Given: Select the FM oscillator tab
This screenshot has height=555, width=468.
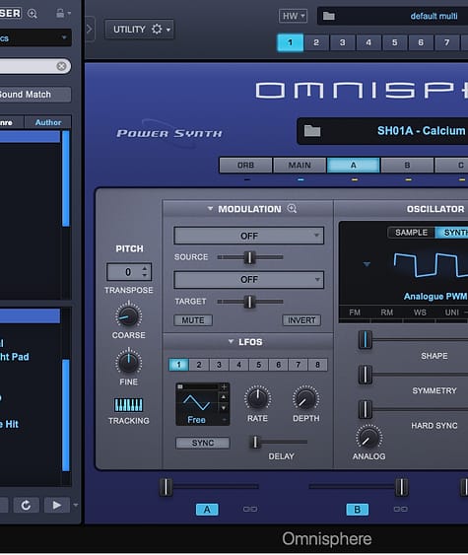Looking at the screenshot, I should [x=355, y=312].
